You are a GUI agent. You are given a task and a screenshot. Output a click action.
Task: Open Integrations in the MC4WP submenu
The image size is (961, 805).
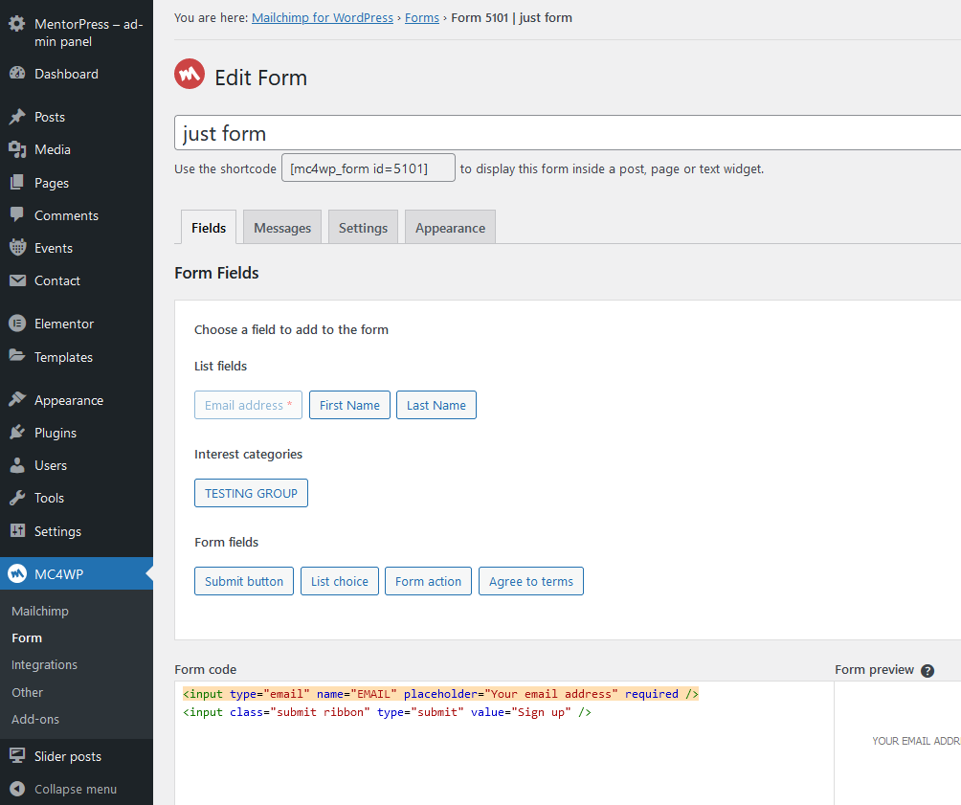[44, 664]
